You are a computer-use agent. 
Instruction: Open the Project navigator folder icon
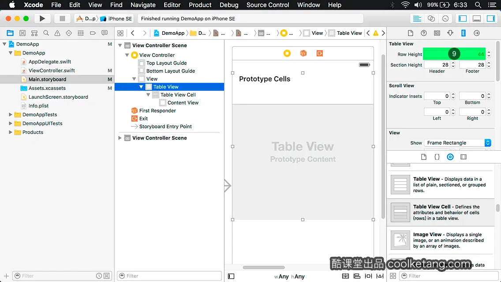coord(10,33)
